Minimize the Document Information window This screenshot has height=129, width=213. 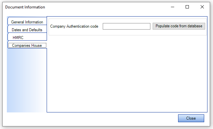(x=173, y=7)
